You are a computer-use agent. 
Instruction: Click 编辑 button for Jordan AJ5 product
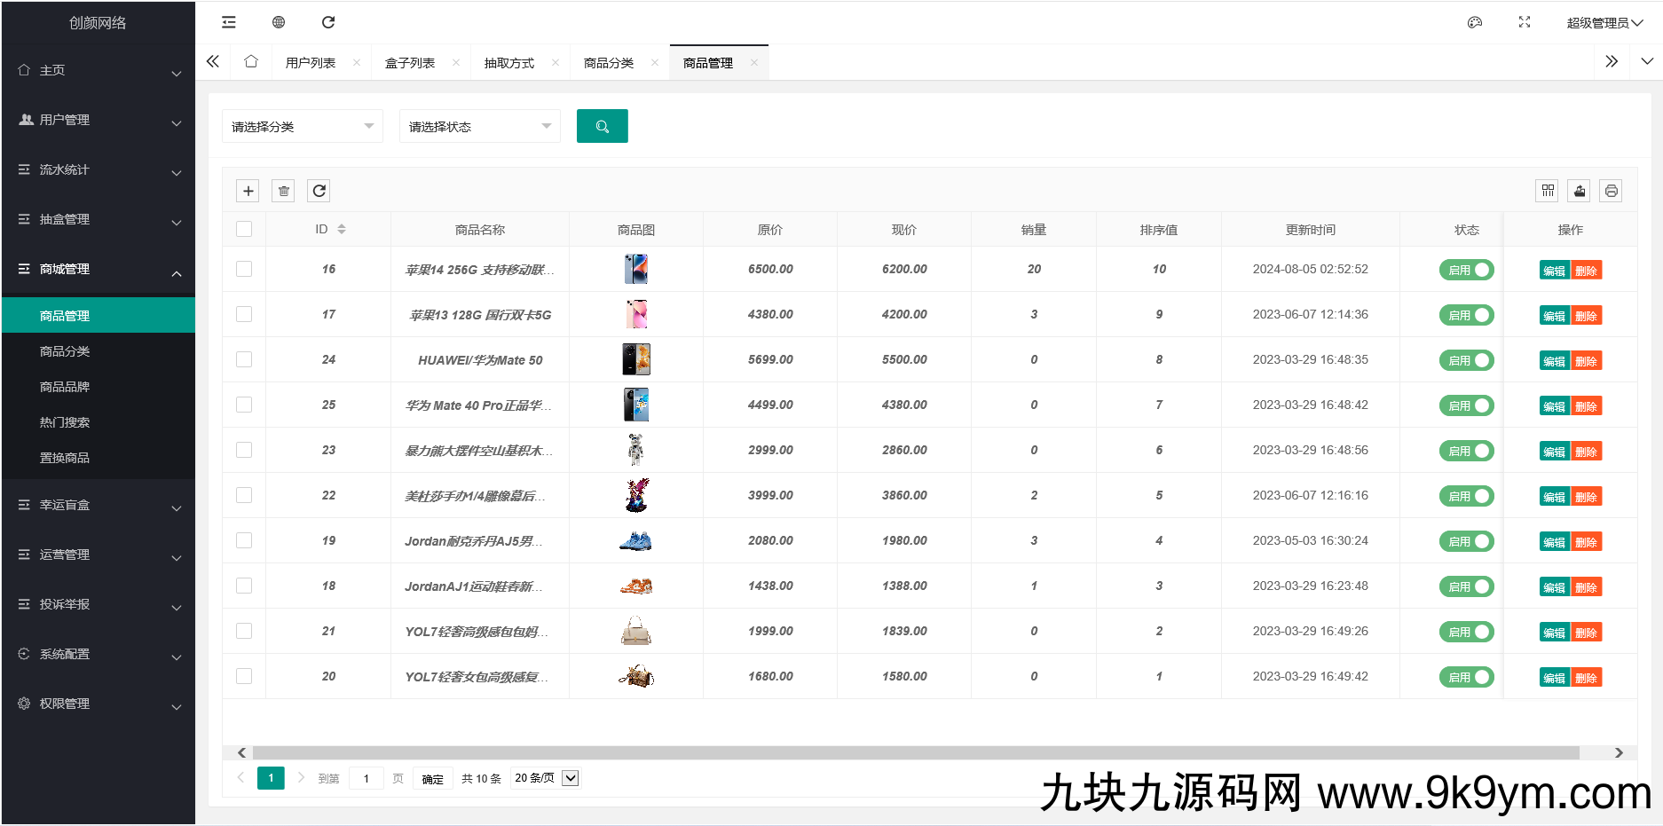click(x=1555, y=540)
